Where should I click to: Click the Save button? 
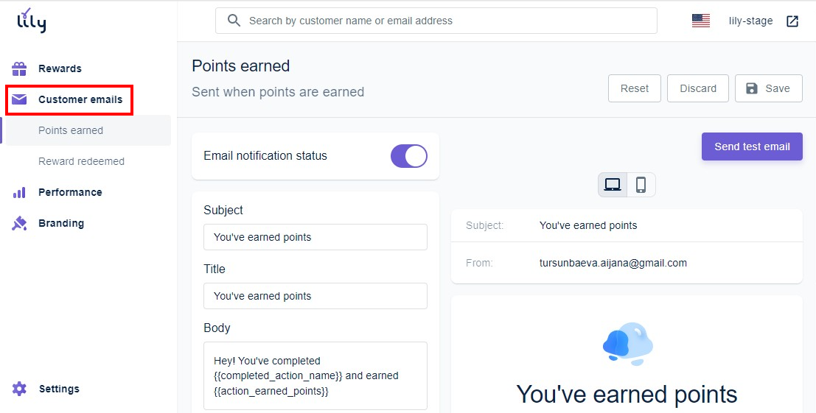pos(767,88)
